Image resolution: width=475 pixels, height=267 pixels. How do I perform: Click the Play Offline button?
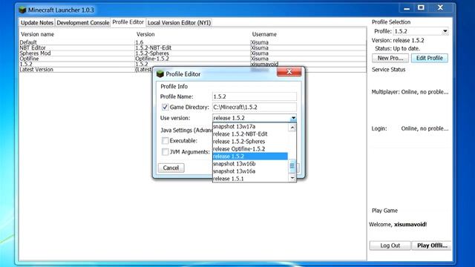pos(432,245)
